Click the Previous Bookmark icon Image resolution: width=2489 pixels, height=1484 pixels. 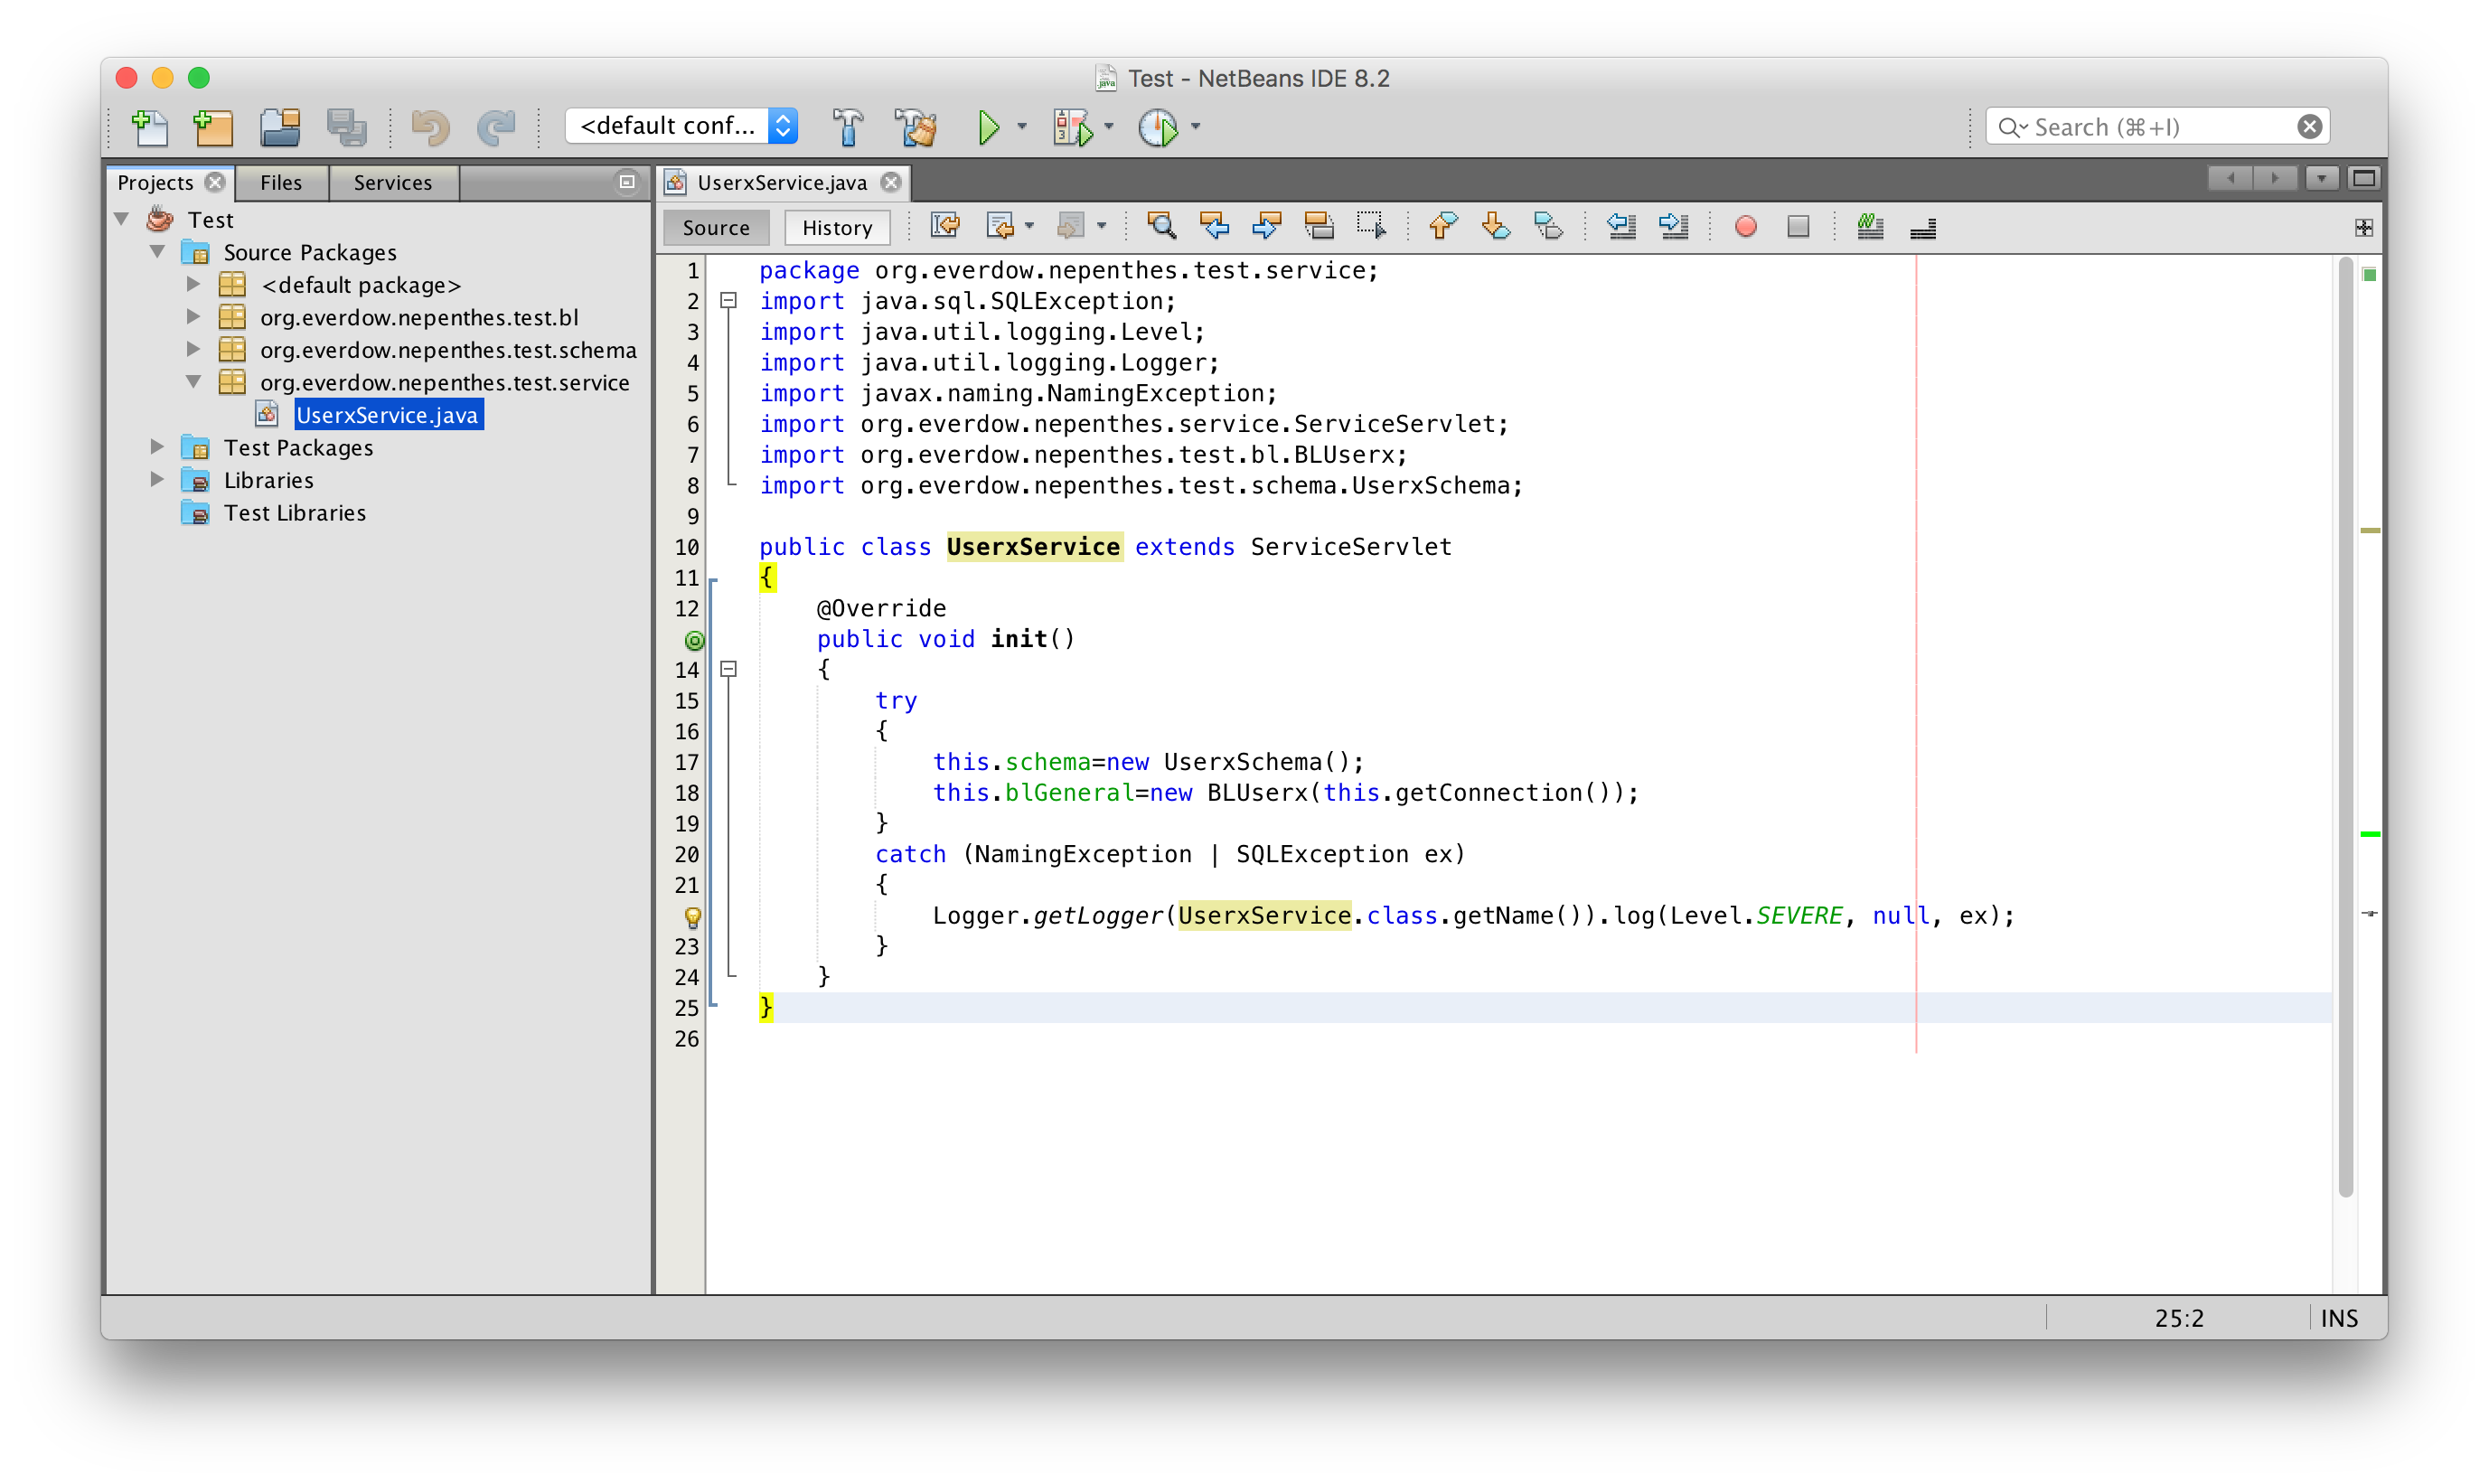pyautogui.click(x=1442, y=227)
